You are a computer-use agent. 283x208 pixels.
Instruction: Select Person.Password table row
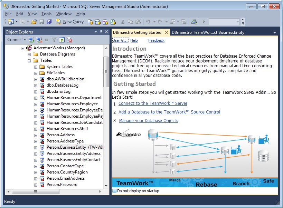click(62, 185)
